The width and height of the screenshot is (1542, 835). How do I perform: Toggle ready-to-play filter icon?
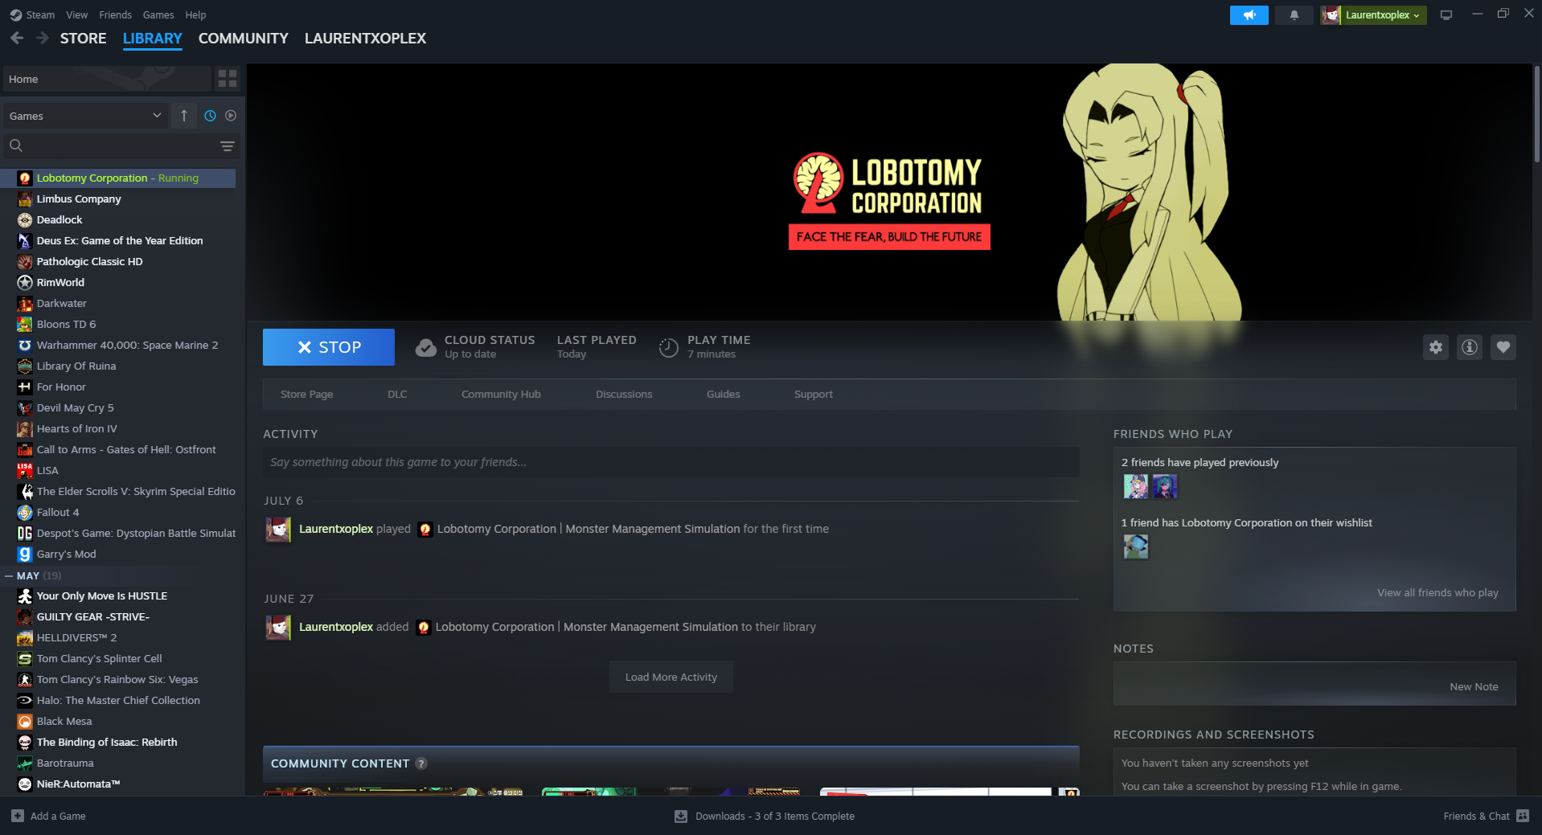tap(231, 116)
